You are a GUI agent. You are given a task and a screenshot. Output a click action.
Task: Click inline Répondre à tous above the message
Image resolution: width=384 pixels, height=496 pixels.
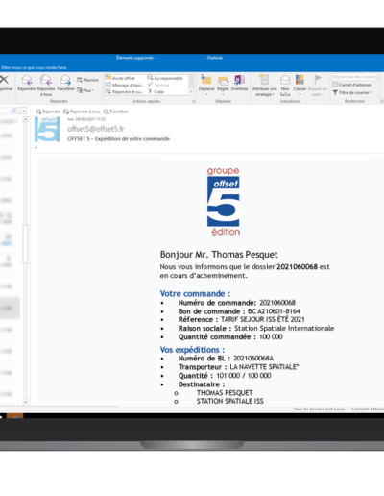pos(82,112)
